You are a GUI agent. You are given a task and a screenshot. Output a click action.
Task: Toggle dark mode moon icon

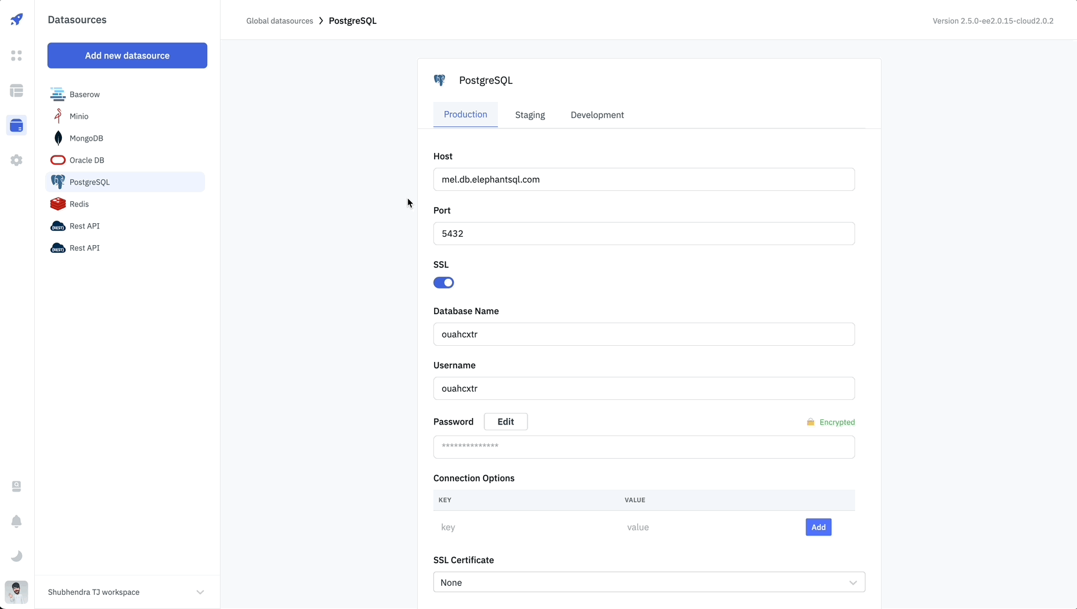(17, 556)
